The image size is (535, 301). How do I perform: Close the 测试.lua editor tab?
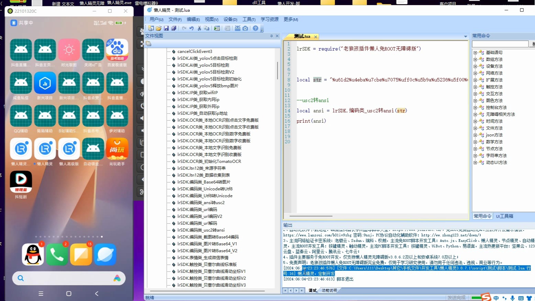(x=315, y=36)
